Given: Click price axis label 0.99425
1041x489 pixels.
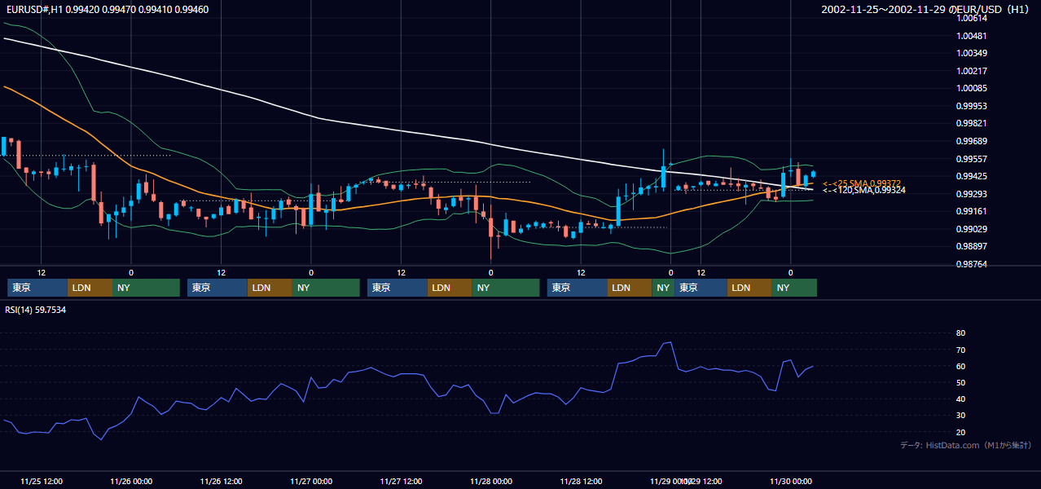Looking at the screenshot, I should tap(972, 176).
